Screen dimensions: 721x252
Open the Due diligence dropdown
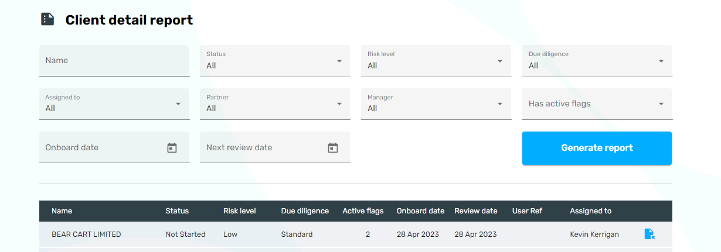(x=597, y=61)
